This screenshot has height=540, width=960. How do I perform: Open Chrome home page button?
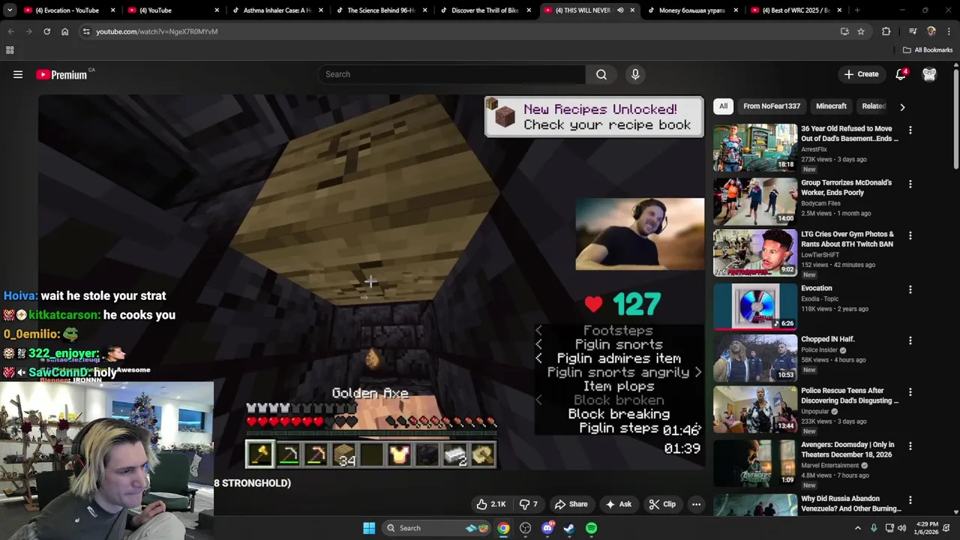click(64, 31)
